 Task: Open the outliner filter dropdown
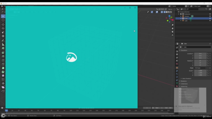coord(206,9)
